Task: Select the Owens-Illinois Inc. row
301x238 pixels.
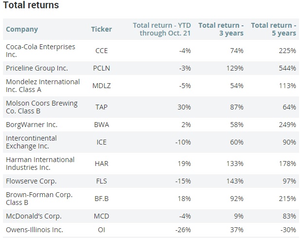Action: click(35, 230)
